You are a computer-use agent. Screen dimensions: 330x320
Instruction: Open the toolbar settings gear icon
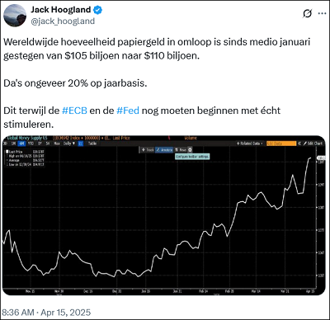(190, 150)
